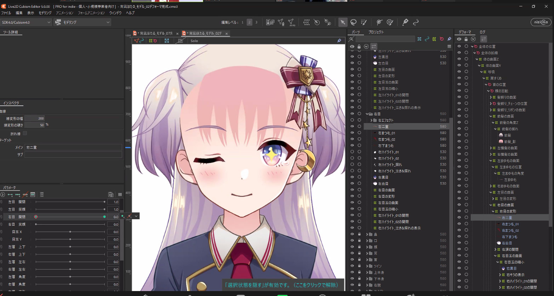Select the arrow selection tool
Screen dimensions: 554x296
[x=342, y=22]
